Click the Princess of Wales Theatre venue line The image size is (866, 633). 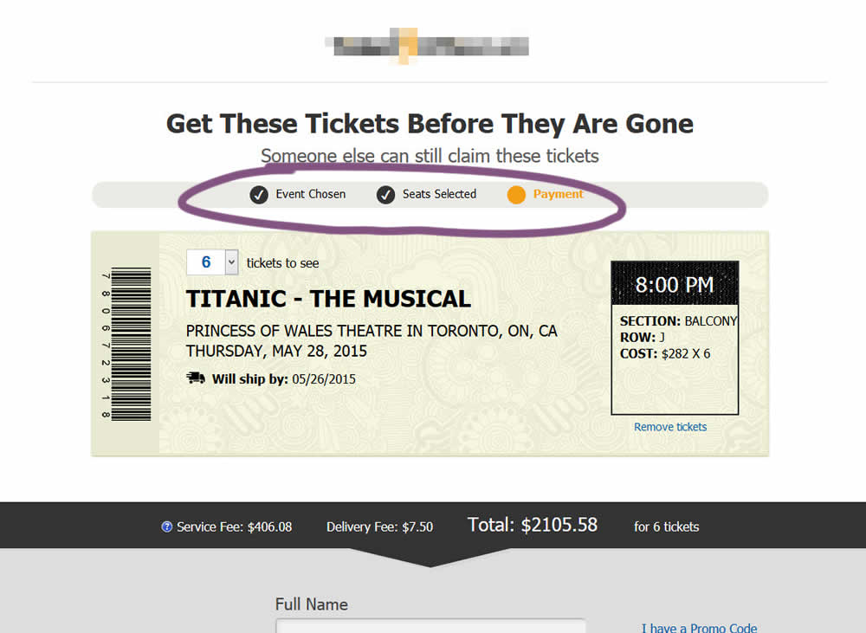[372, 332]
